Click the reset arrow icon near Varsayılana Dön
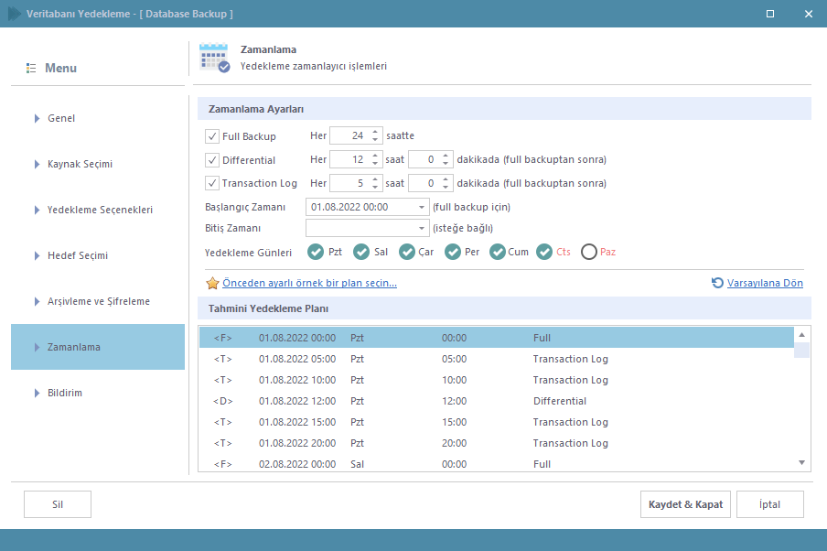This screenshot has height=551, width=827. click(x=717, y=284)
